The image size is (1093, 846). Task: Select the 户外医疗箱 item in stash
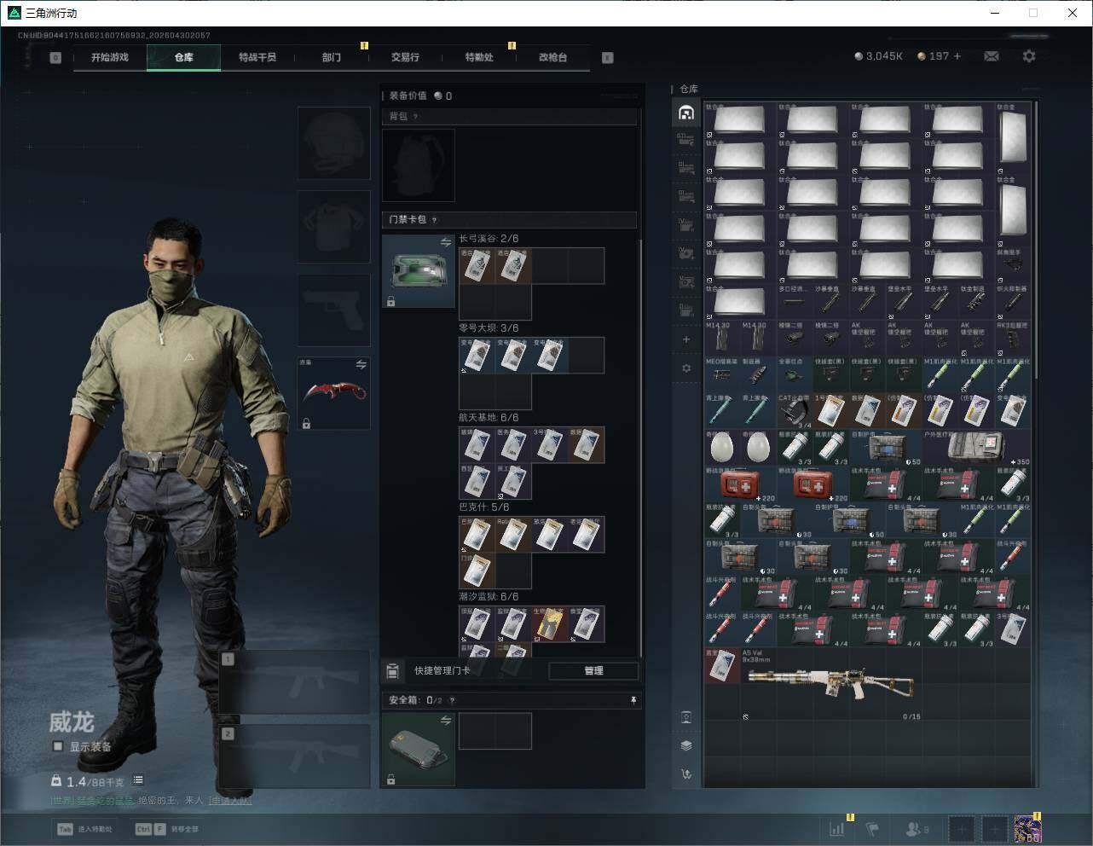976,447
